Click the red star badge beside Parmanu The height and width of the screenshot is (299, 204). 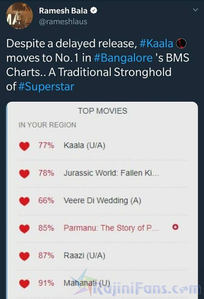175,228
